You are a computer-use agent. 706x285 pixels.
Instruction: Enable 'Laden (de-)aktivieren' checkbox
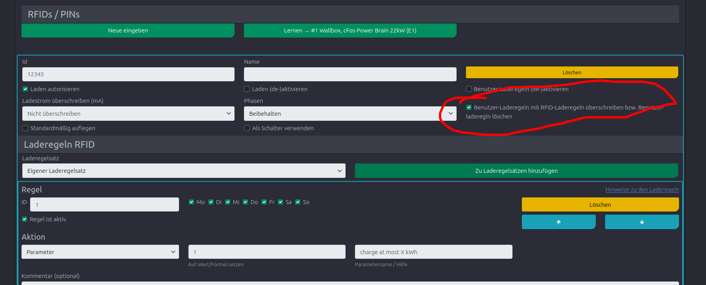tap(247, 89)
